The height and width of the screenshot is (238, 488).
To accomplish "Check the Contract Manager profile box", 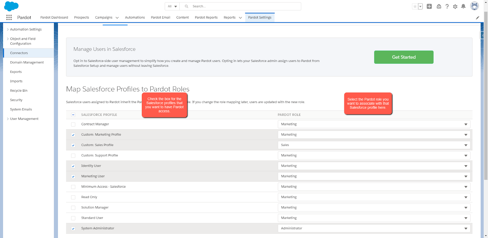I will (73, 124).
